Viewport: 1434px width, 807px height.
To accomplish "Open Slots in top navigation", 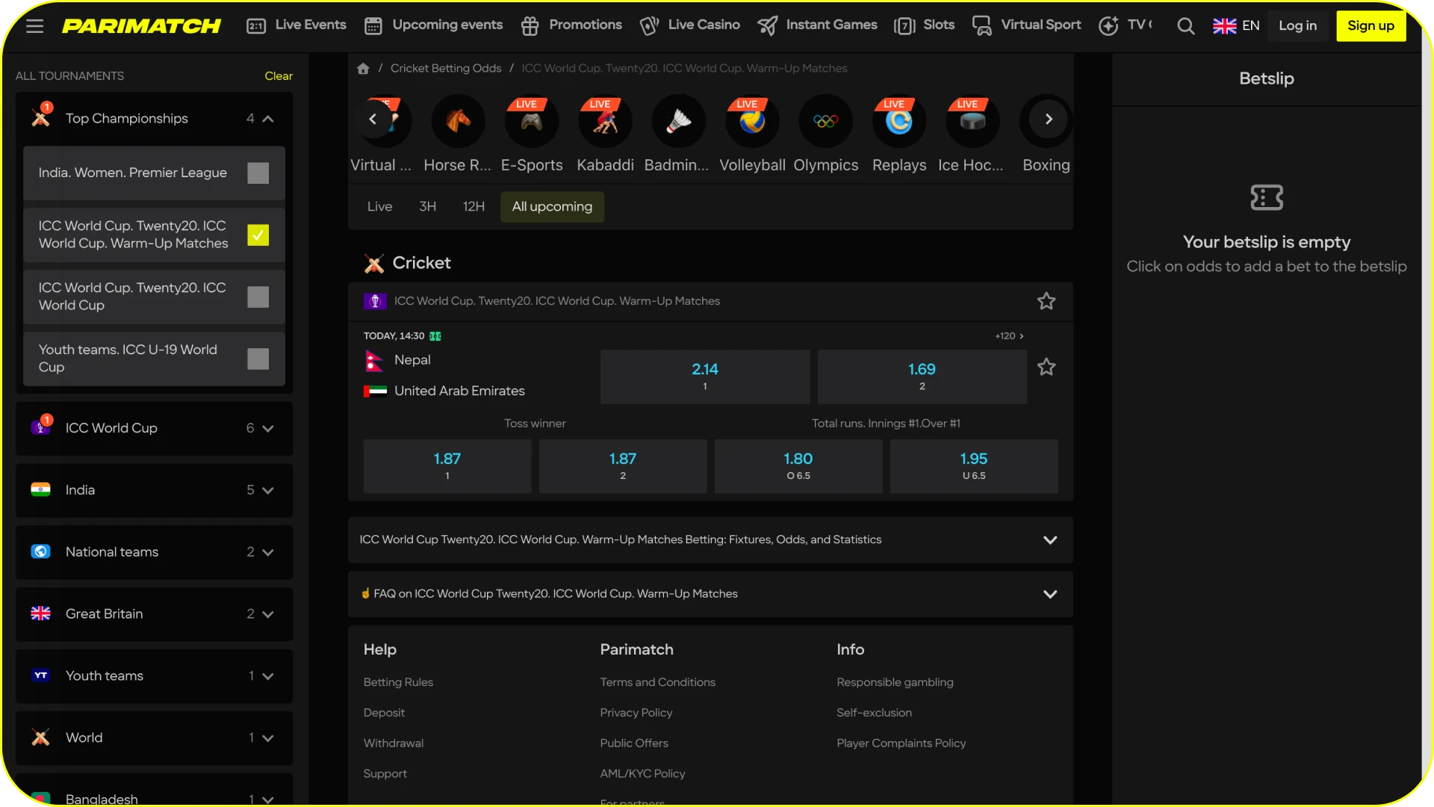I will click(x=925, y=25).
